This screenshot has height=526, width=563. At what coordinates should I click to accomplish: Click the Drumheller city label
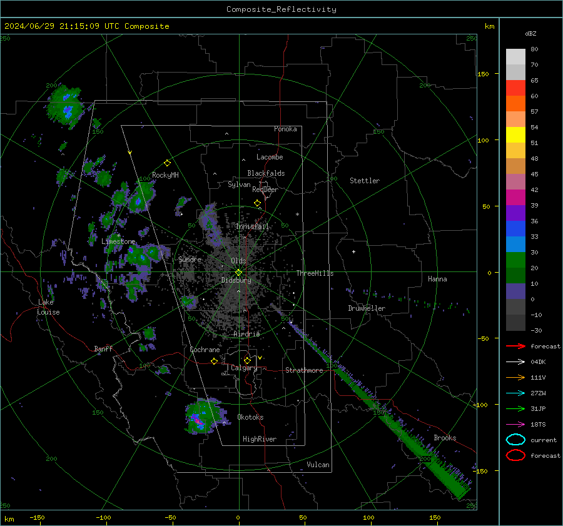[x=367, y=308]
